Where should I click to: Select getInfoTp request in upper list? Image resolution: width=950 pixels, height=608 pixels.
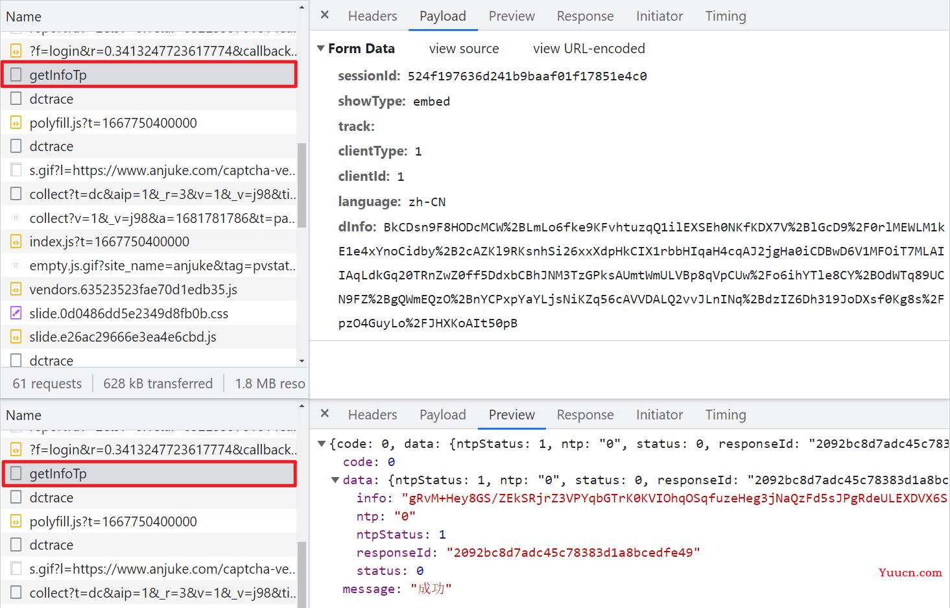150,75
